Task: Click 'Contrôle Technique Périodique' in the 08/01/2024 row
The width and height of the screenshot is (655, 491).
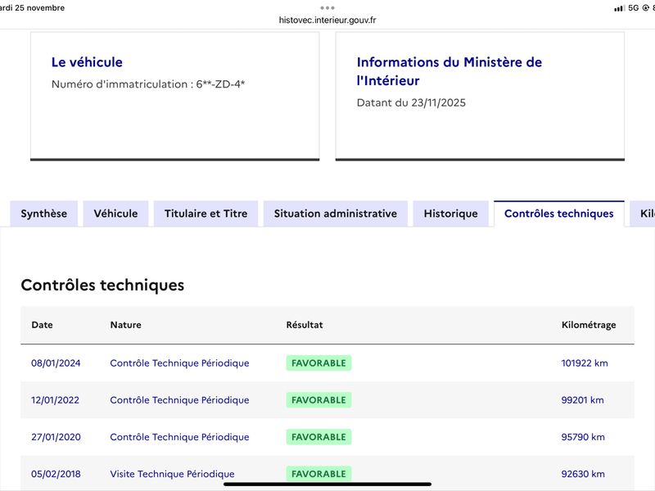Action: (179, 363)
